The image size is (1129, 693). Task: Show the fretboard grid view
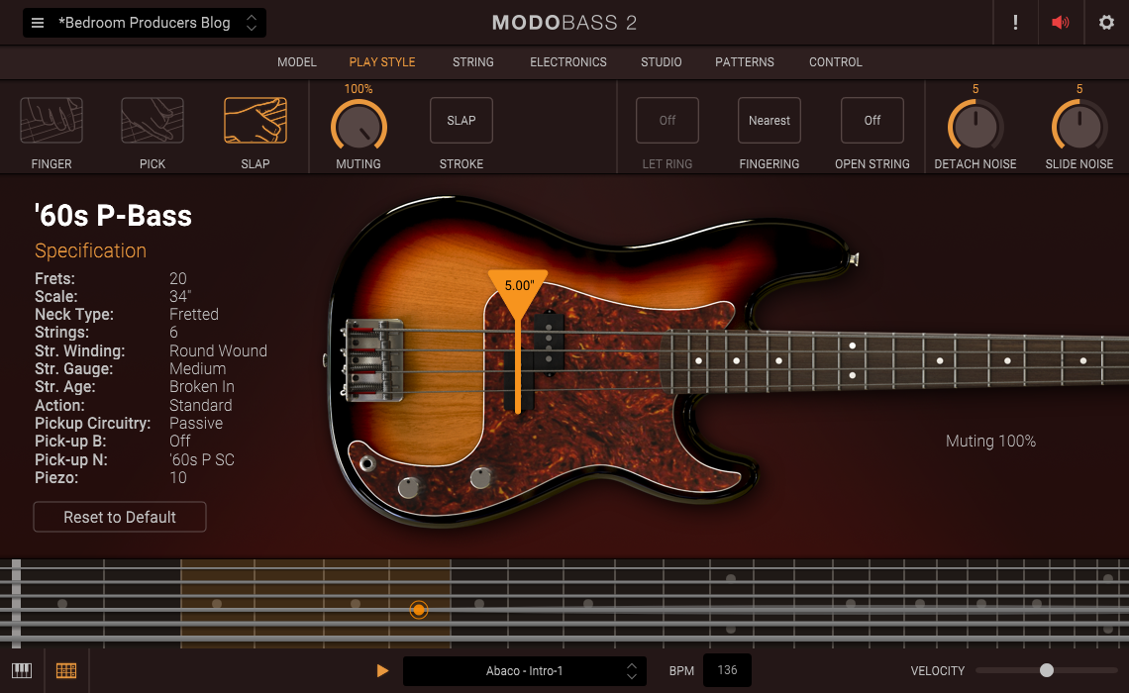(x=66, y=670)
